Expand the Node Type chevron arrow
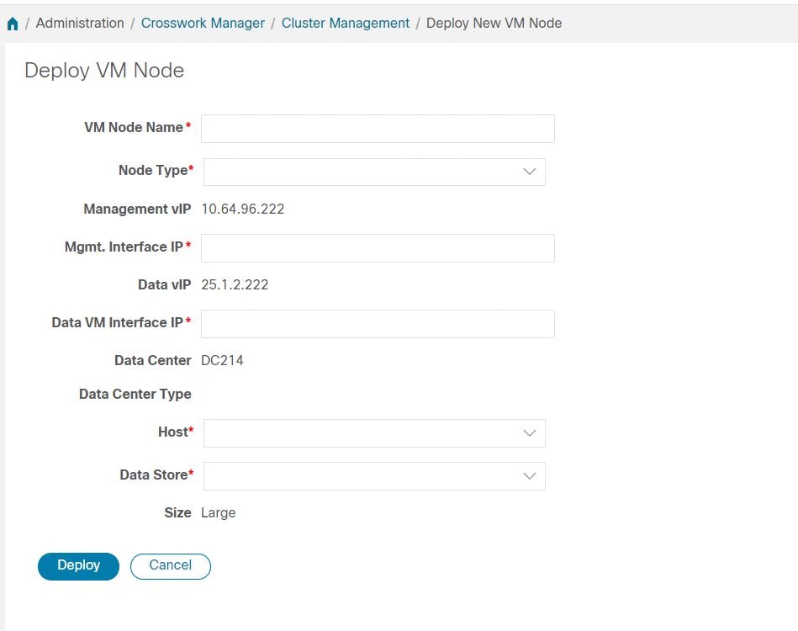The width and height of the screenshot is (798, 631). tap(529, 171)
